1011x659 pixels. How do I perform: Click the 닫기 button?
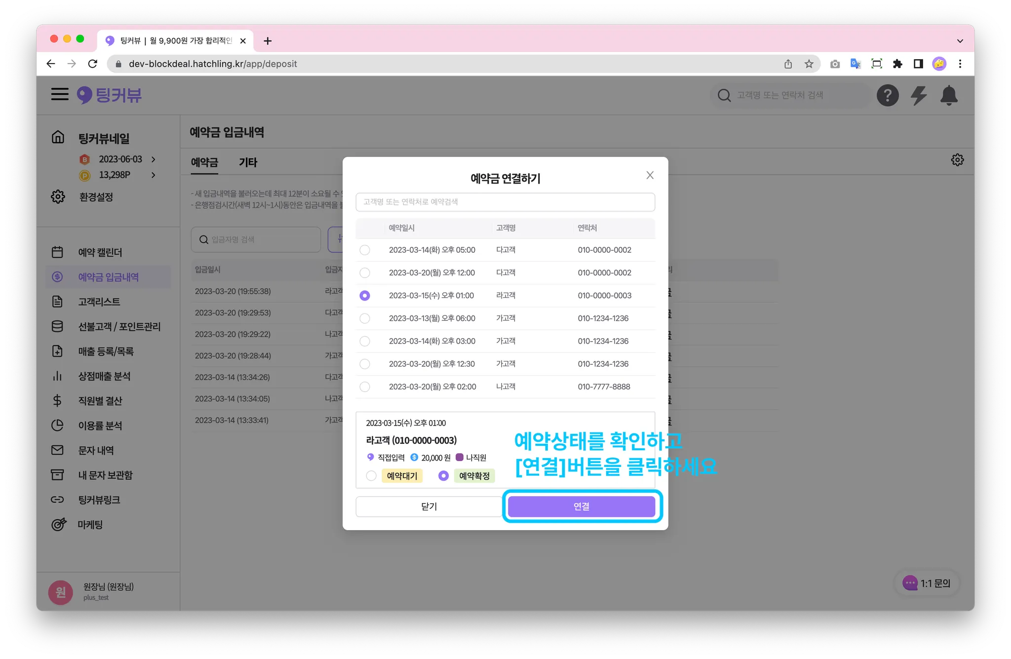[x=428, y=506]
